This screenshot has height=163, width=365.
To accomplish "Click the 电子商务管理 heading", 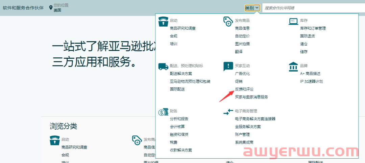I will coord(246,111).
